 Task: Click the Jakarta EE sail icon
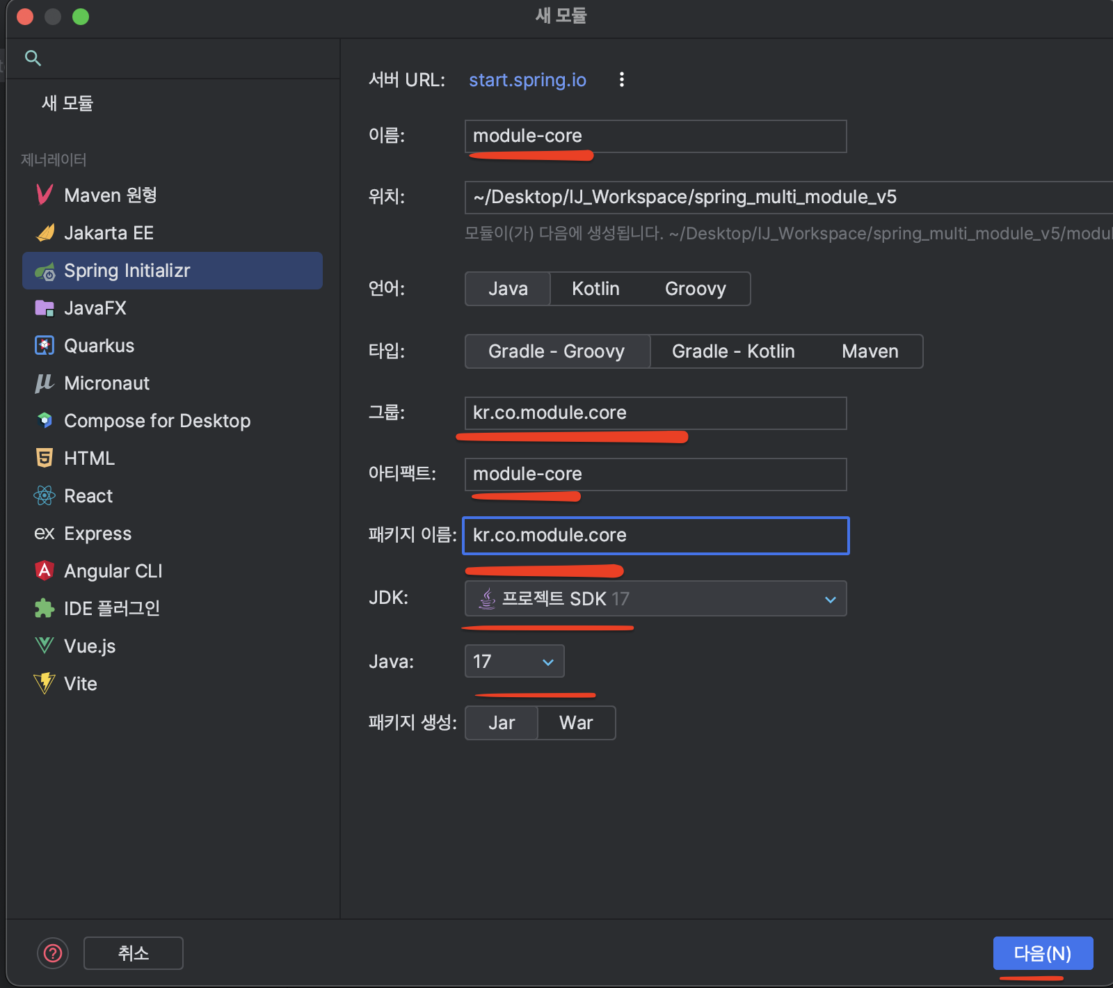[x=45, y=232]
